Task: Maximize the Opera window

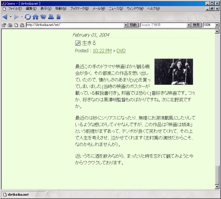Action: click(212, 4)
